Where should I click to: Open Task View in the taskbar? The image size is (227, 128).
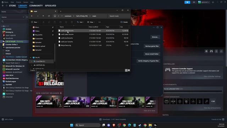[x=103, y=125]
